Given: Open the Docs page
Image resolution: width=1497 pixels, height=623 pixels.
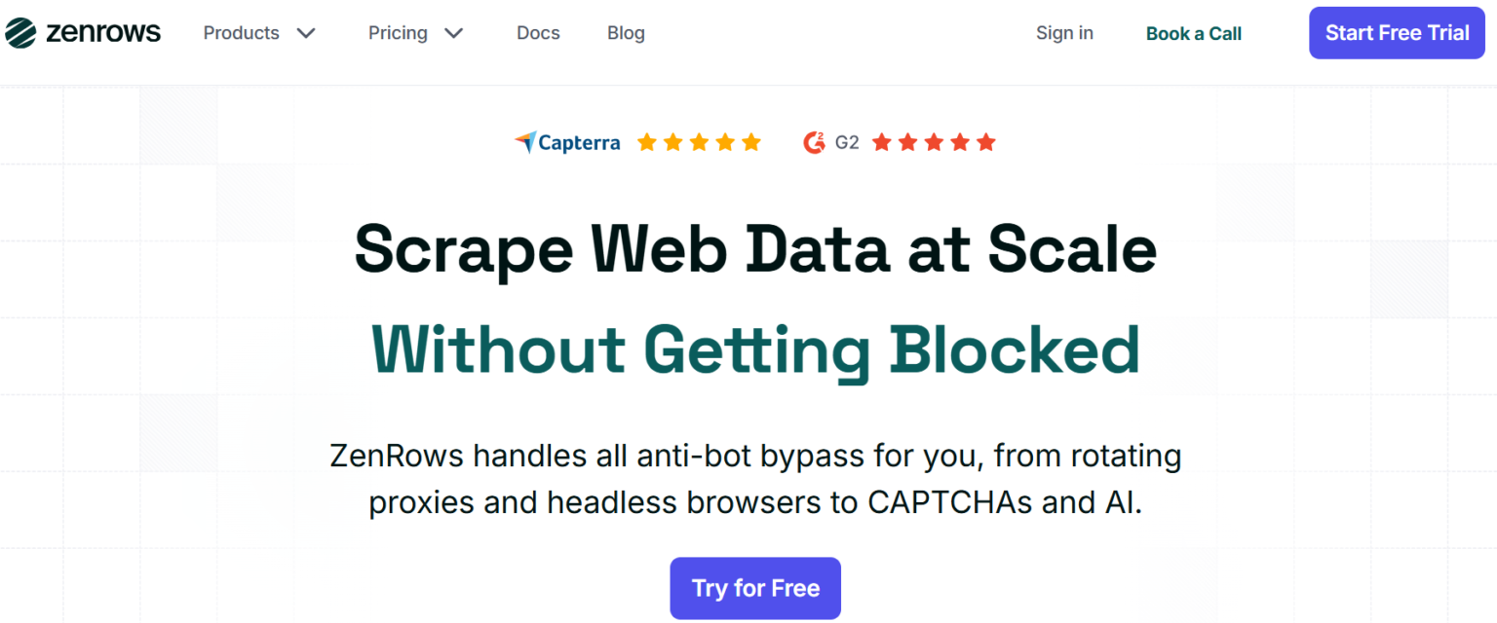Looking at the screenshot, I should (538, 32).
